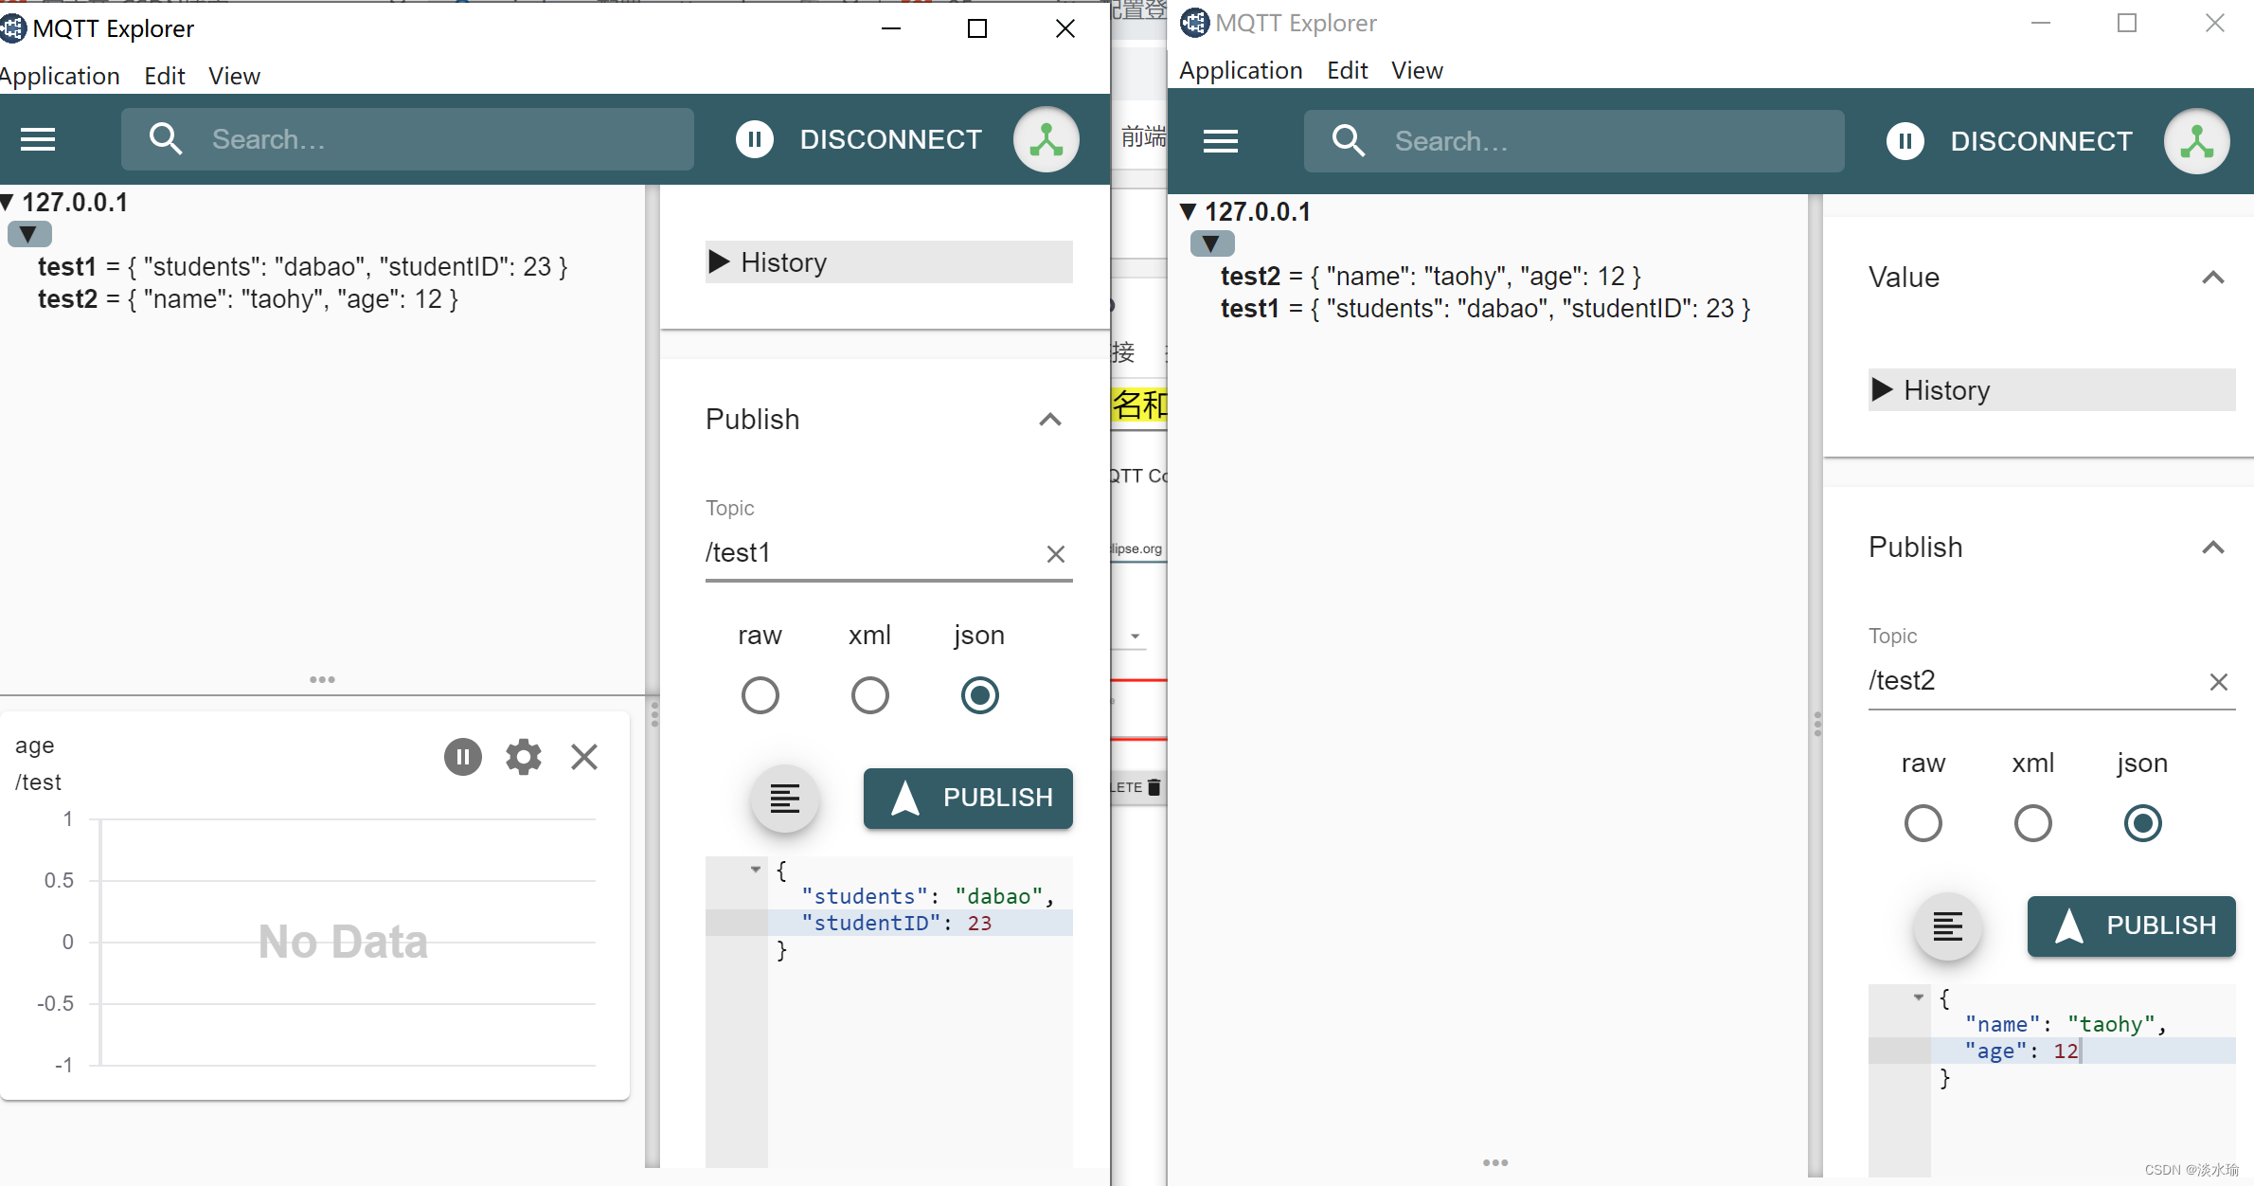This screenshot has width=2254, height=1186.
Task: Open Application menu in left window
Action: [60, 76]
